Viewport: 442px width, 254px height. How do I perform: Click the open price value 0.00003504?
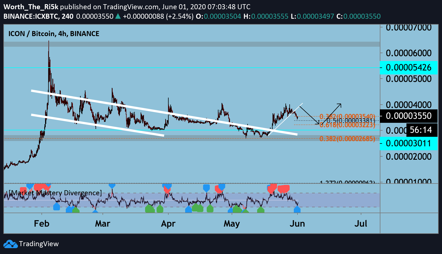(x=222, y=16)
